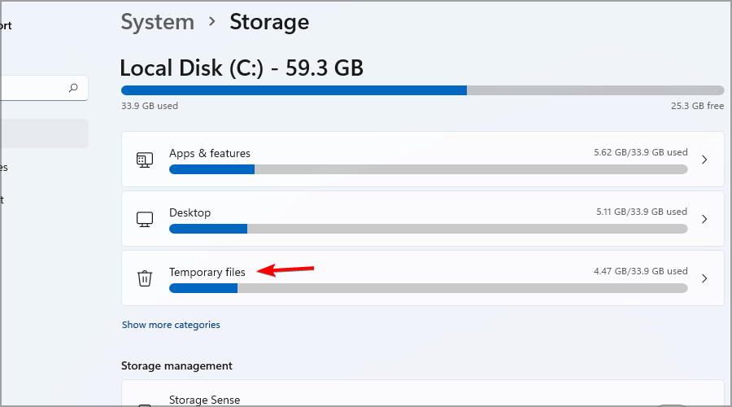Go back to System in breadcrumb
The width and height of the screenshot is (732, 407).
point(157,22)
